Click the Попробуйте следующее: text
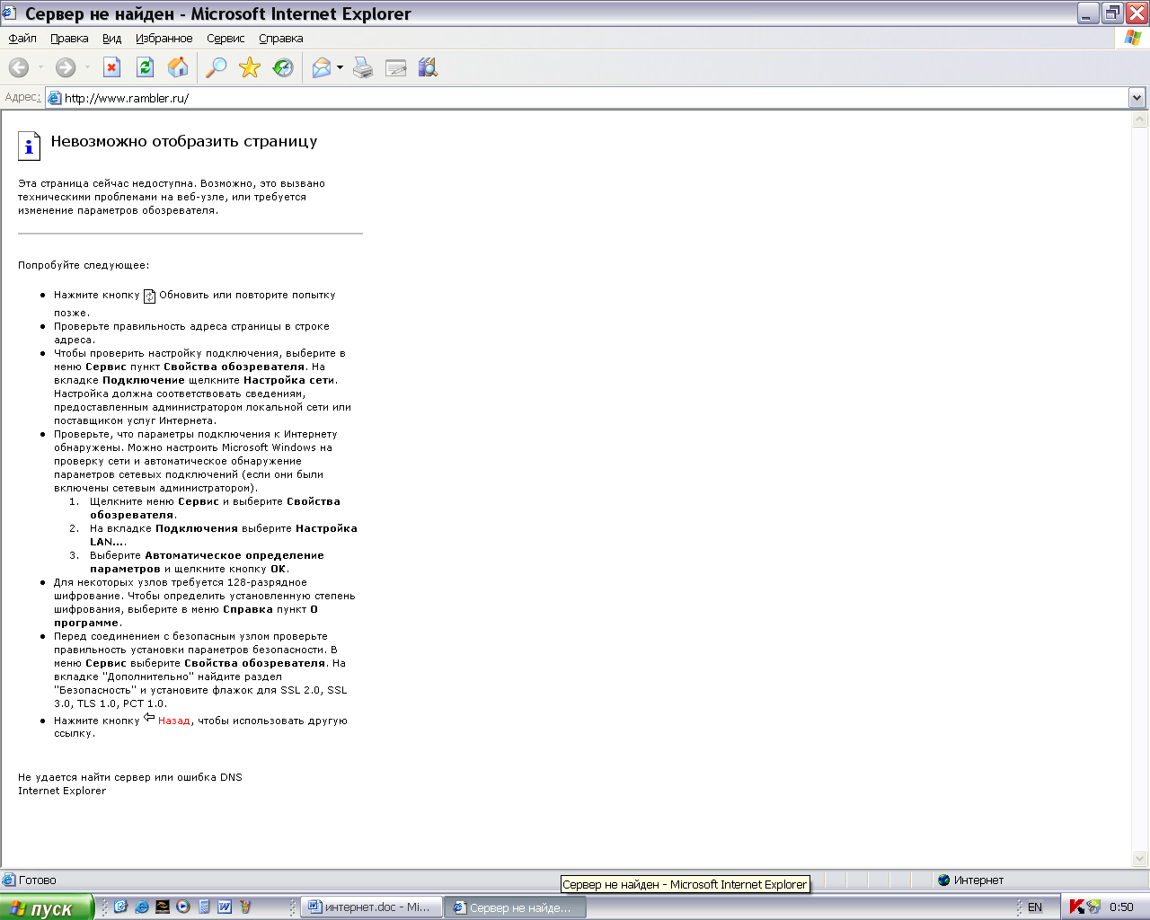Viewport: 1150px width, 920px height. click(84, 265)
